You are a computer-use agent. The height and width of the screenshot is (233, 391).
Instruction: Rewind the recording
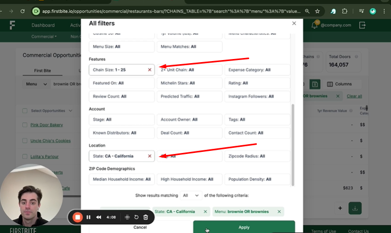[x=99, y=217]
